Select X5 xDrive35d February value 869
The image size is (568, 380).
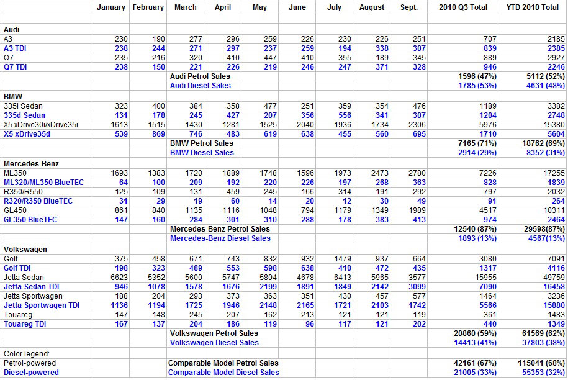pos(158,134)
